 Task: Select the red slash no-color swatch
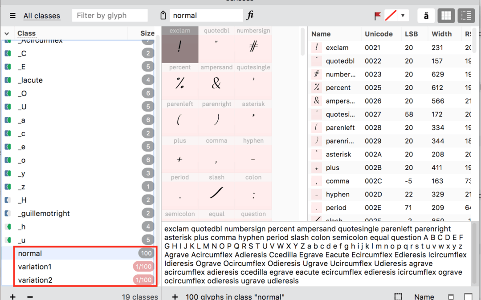click(391, 16)
